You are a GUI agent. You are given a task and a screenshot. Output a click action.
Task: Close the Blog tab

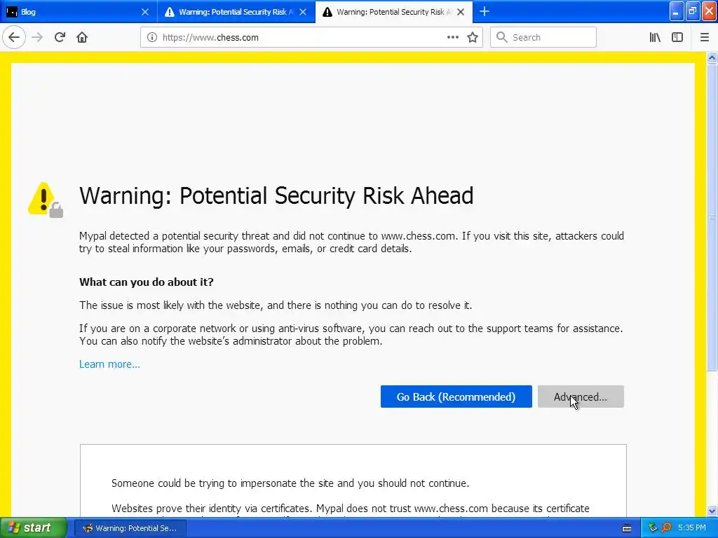tap(145, 12)
